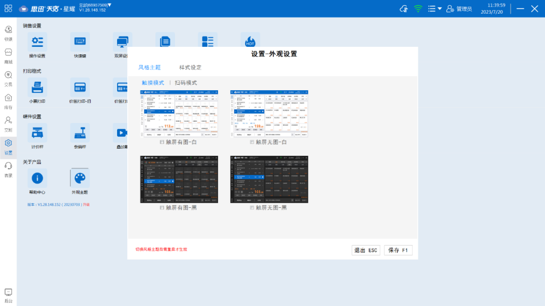Check the 触屏有图-白 theme checkbox
This screenshot has height=306, width=545.
pyautogui.click(x=162, y=142)
